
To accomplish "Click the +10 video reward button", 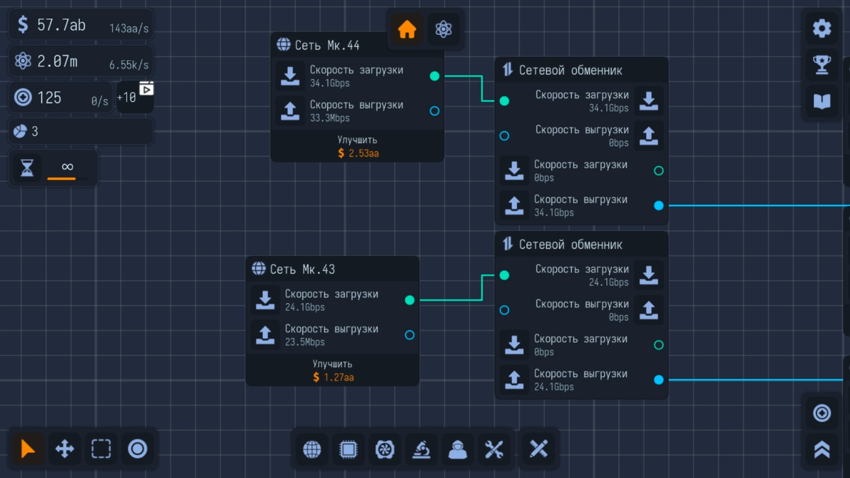I will [x=135, y=97].
